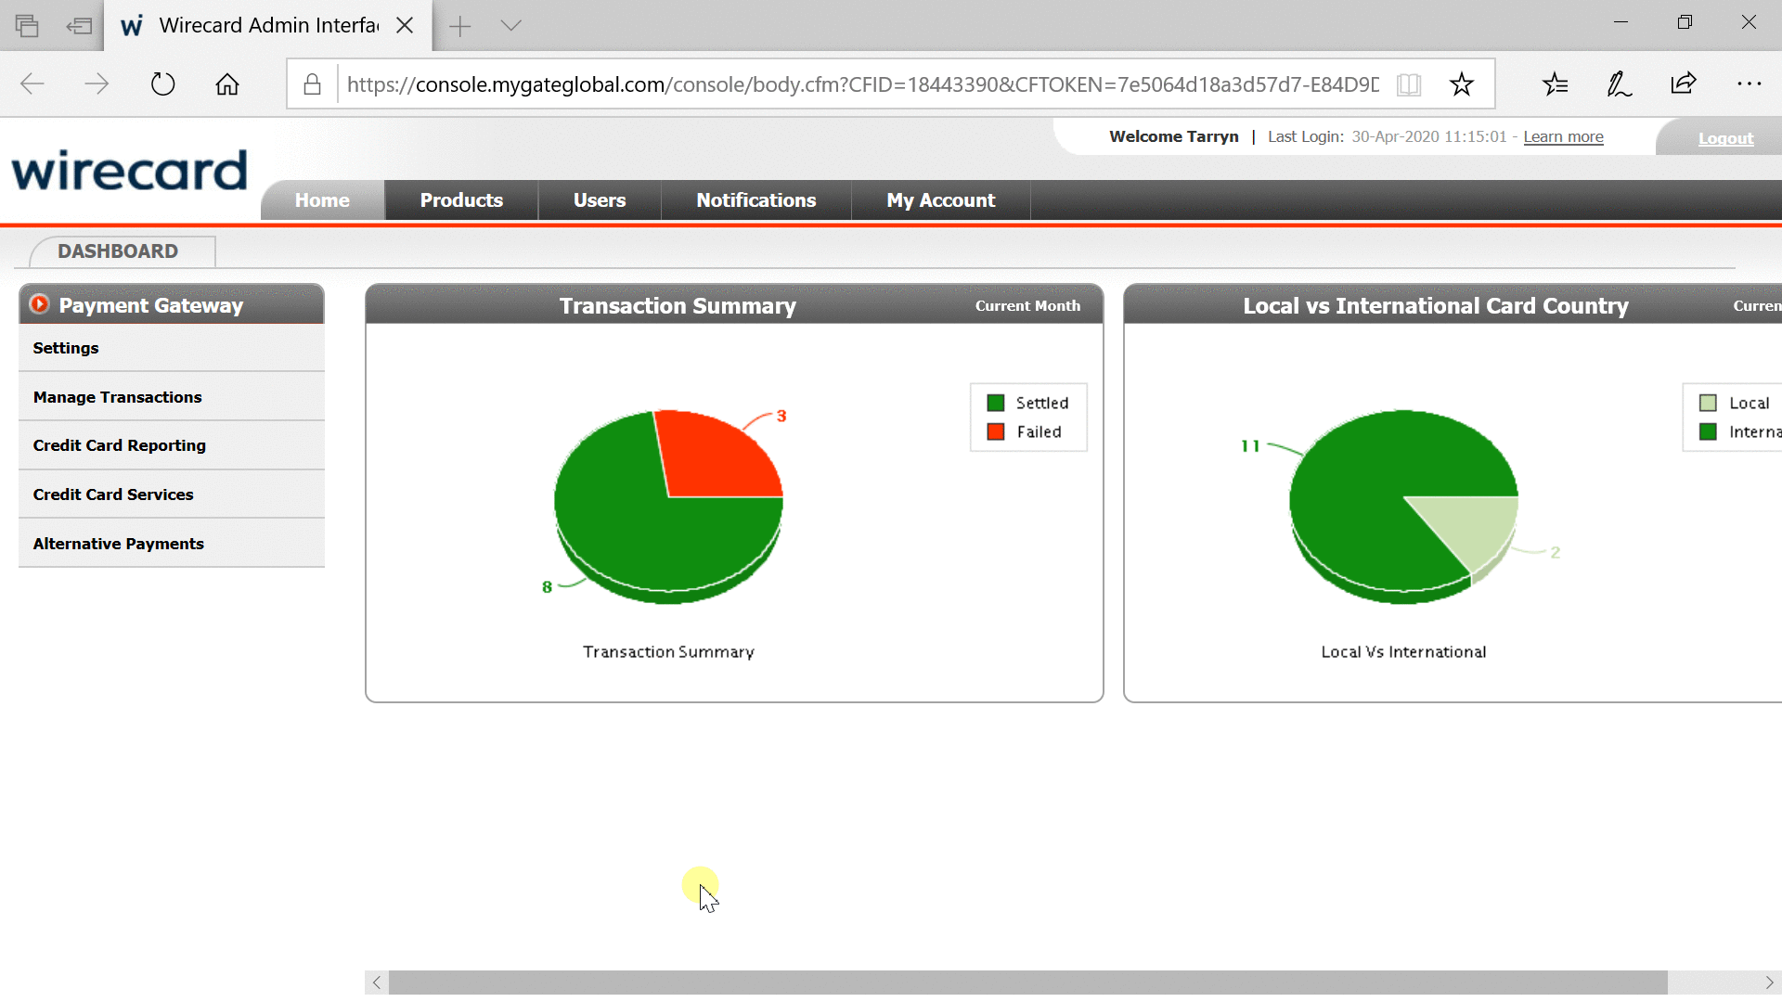Open Credit Card Reporting
This screenshot has height=1002, width=1782.
tap(172, 445)
